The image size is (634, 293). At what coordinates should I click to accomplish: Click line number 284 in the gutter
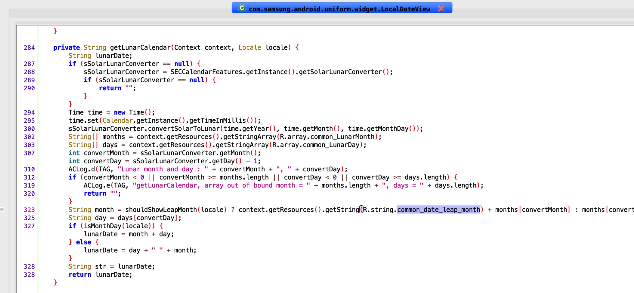tap(29, 48)
